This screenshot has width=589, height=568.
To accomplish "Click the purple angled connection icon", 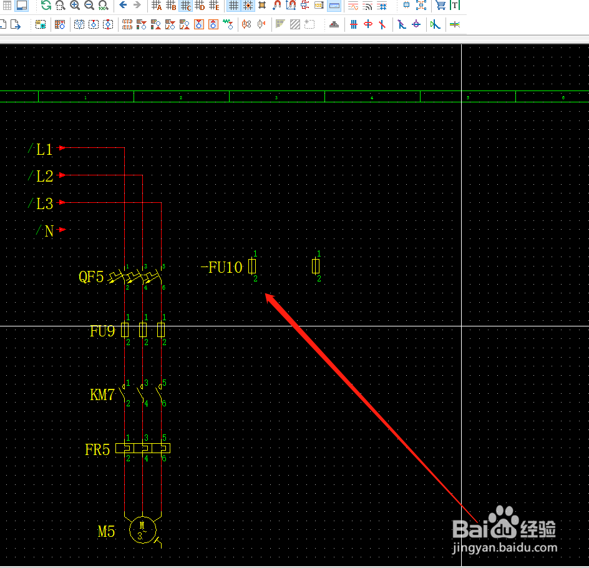I will (402, 25).
